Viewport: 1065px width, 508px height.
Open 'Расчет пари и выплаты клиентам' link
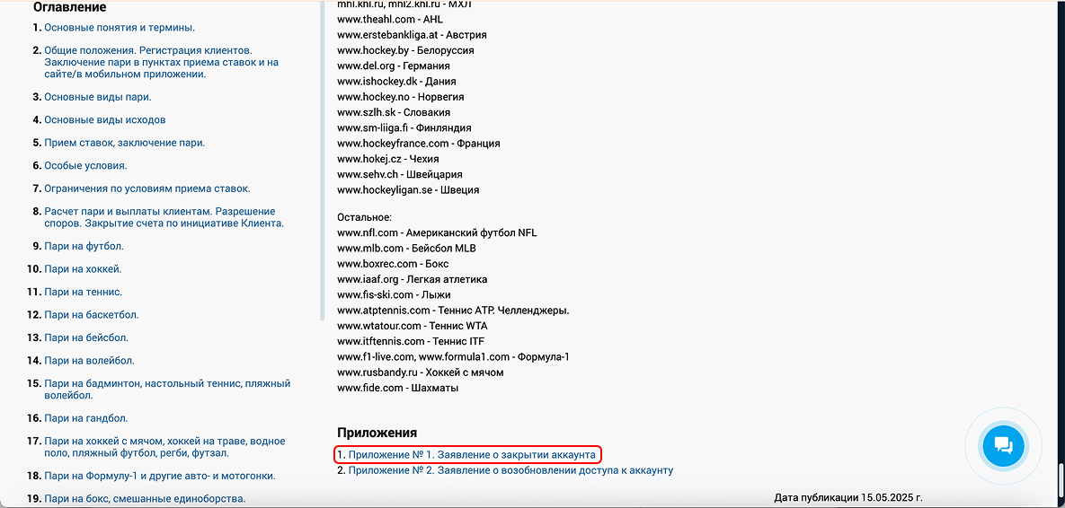click(x=164, y=217)
